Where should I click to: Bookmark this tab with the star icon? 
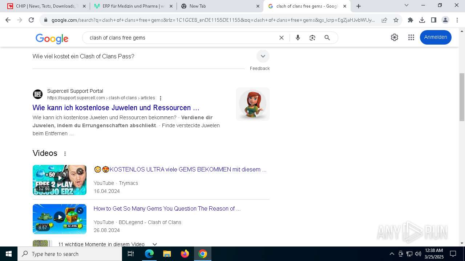pos(396,20)
